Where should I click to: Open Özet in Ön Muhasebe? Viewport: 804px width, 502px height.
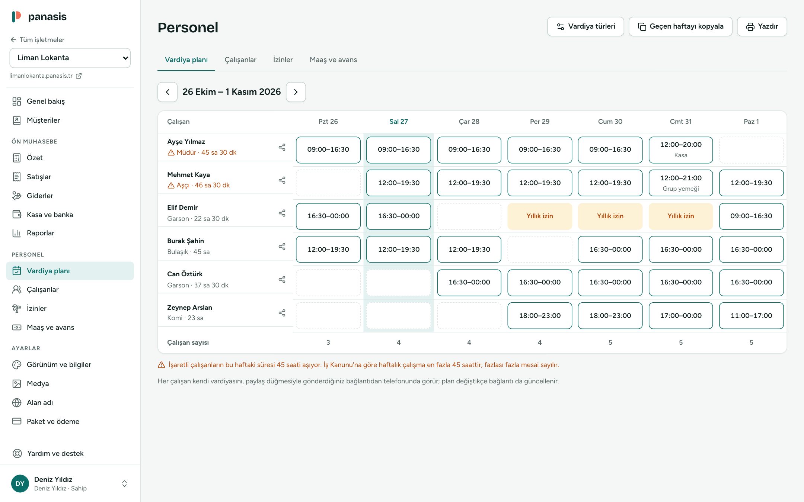70,158
